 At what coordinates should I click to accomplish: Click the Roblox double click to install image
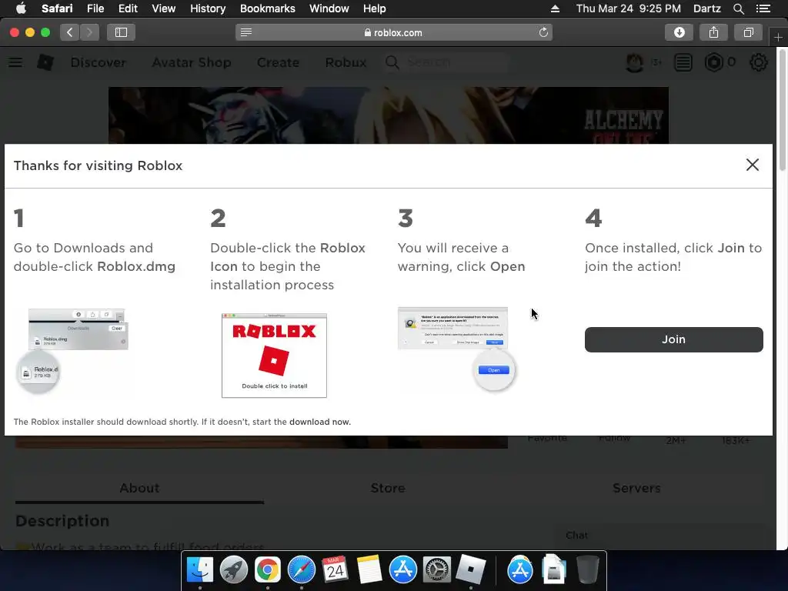click(x=274, y=355)
